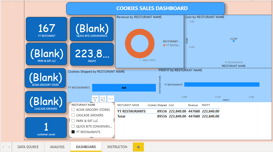
Task: Go to the next page tabs arrow
Action: coord(9,147)
